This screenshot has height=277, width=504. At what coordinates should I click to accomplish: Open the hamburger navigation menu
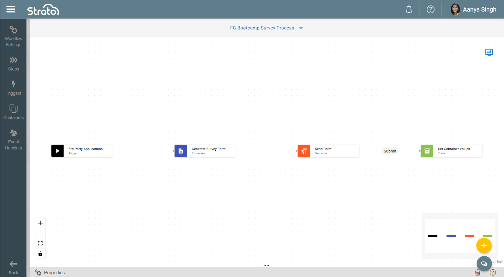11,9
